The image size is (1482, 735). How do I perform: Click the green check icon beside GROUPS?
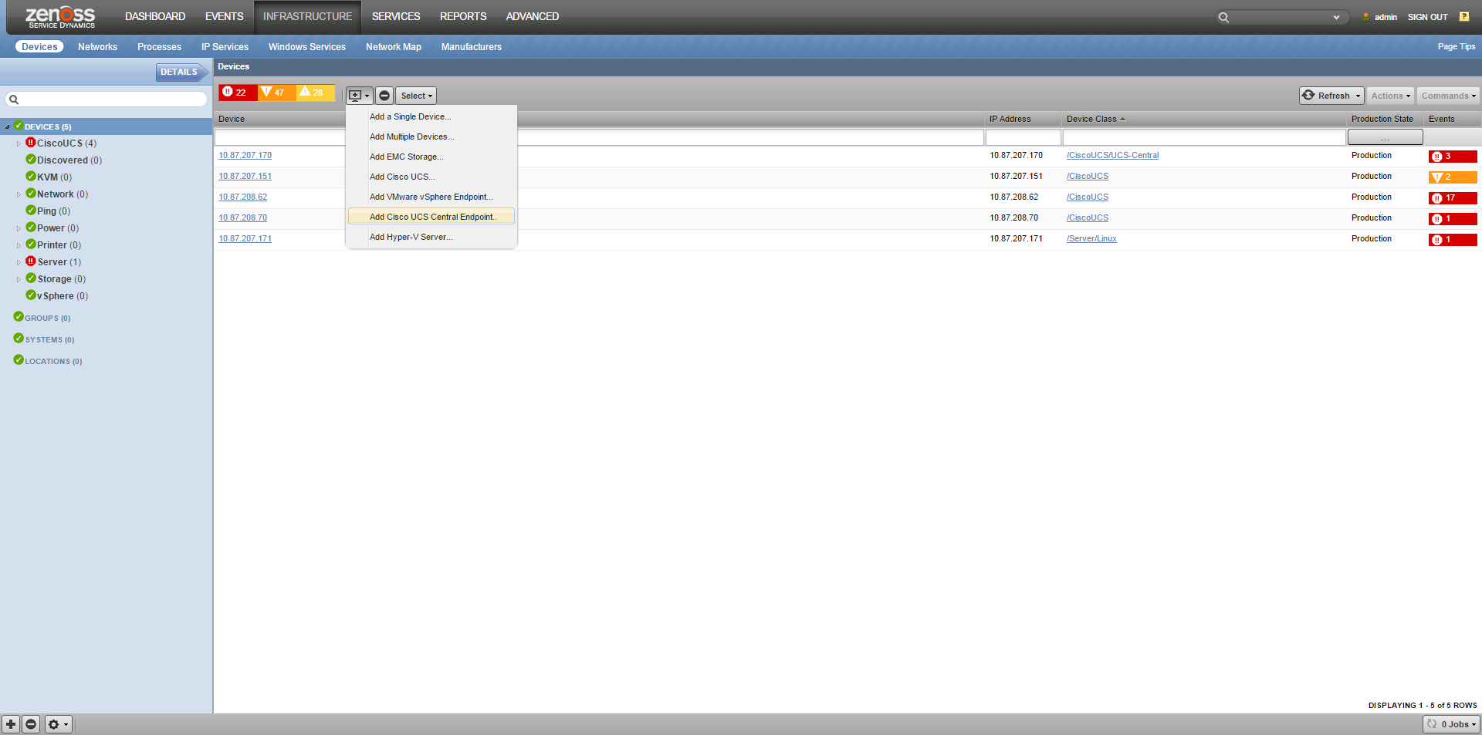(19, 317)
